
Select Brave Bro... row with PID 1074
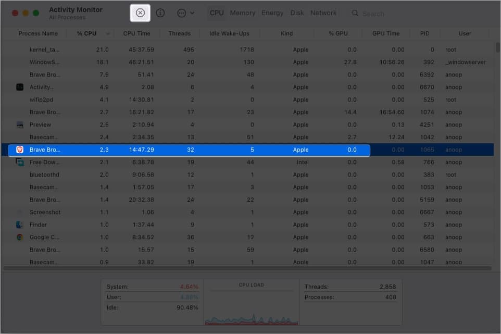[x=247, y=112]
